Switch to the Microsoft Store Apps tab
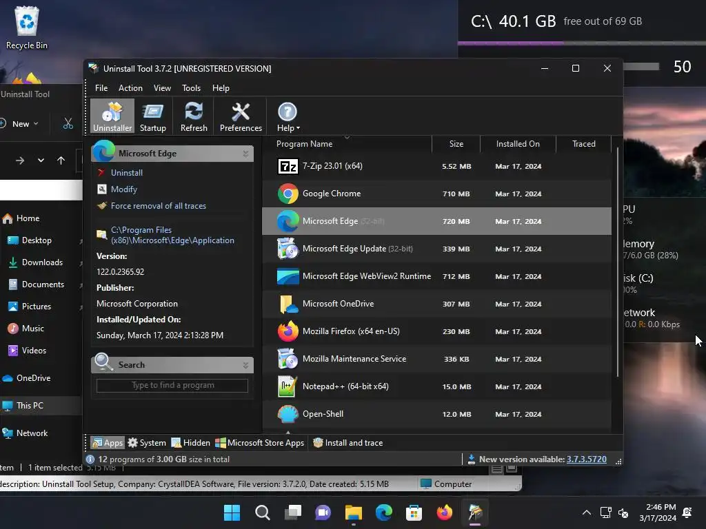This screenshot has height=529, width=706. [260, 443]
